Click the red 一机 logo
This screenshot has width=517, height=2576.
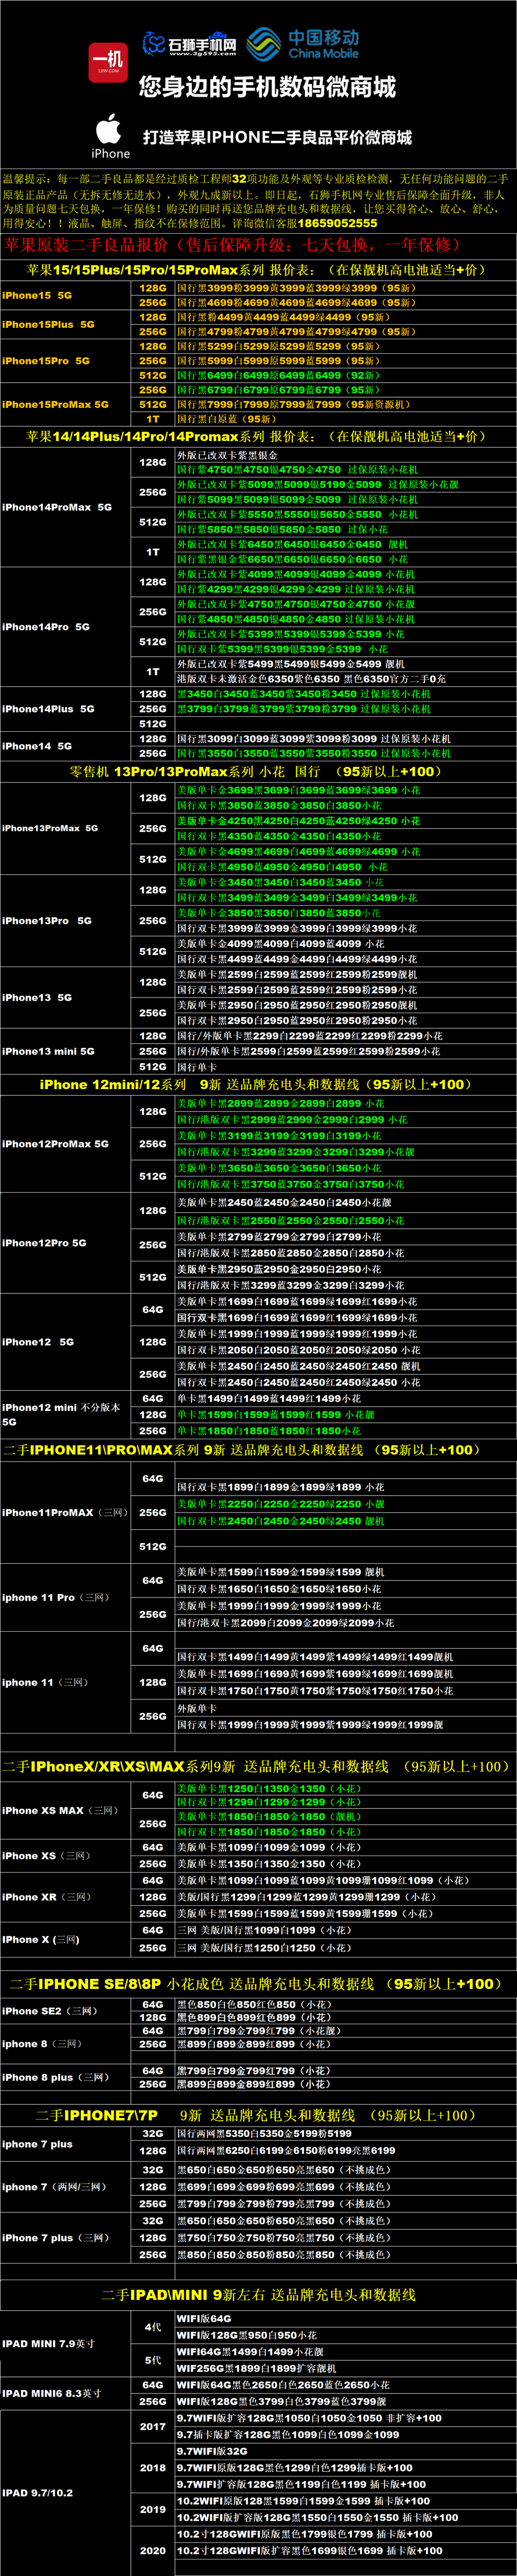(x=108, y=62)
